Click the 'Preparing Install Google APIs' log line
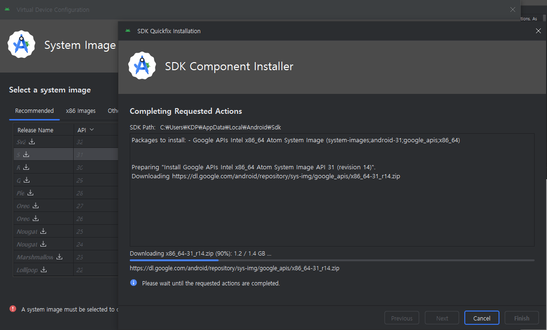547x330 pixels. (253, 167)
